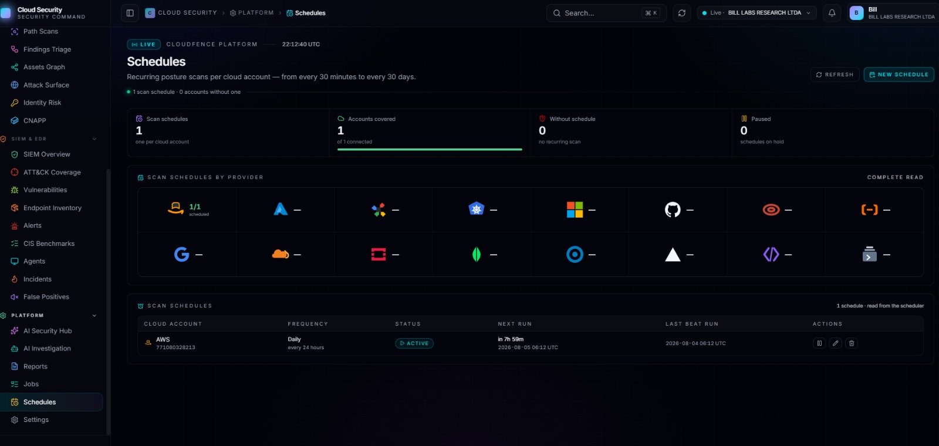The image size is (939, 446).
Task: Click the Schedules breadcrumb
Action: point(306,13)
